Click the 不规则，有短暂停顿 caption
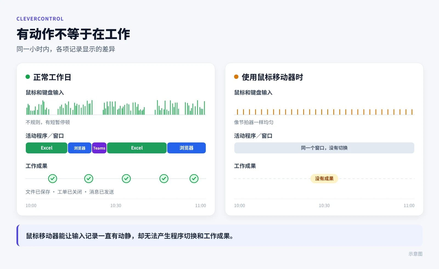The width and height of the screenshot is (439, 269). 48,122
